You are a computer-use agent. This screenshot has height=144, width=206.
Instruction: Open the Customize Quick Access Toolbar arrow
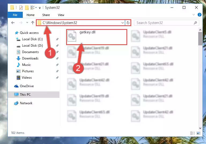[40, 8]
